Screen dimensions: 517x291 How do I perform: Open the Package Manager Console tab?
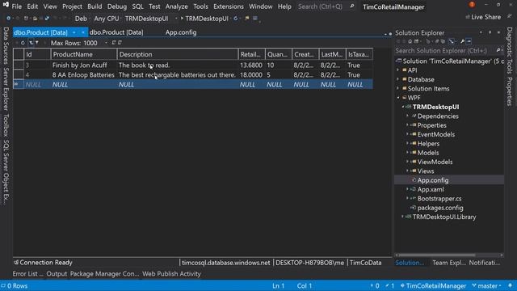click(x=104, y=274)
